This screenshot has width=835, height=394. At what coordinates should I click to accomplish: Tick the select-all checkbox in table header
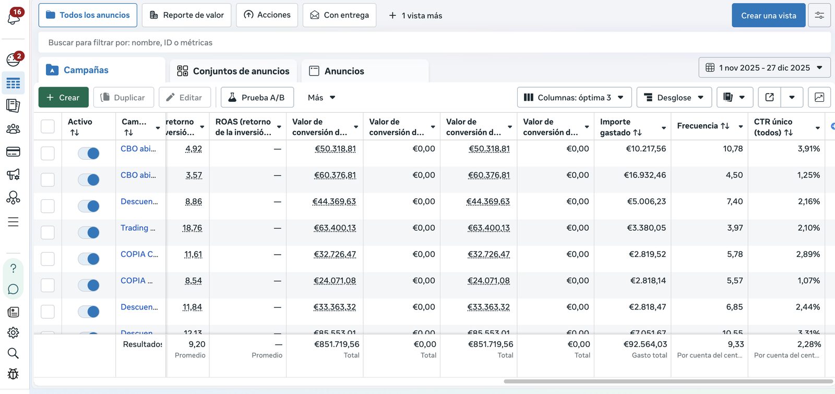47,126
